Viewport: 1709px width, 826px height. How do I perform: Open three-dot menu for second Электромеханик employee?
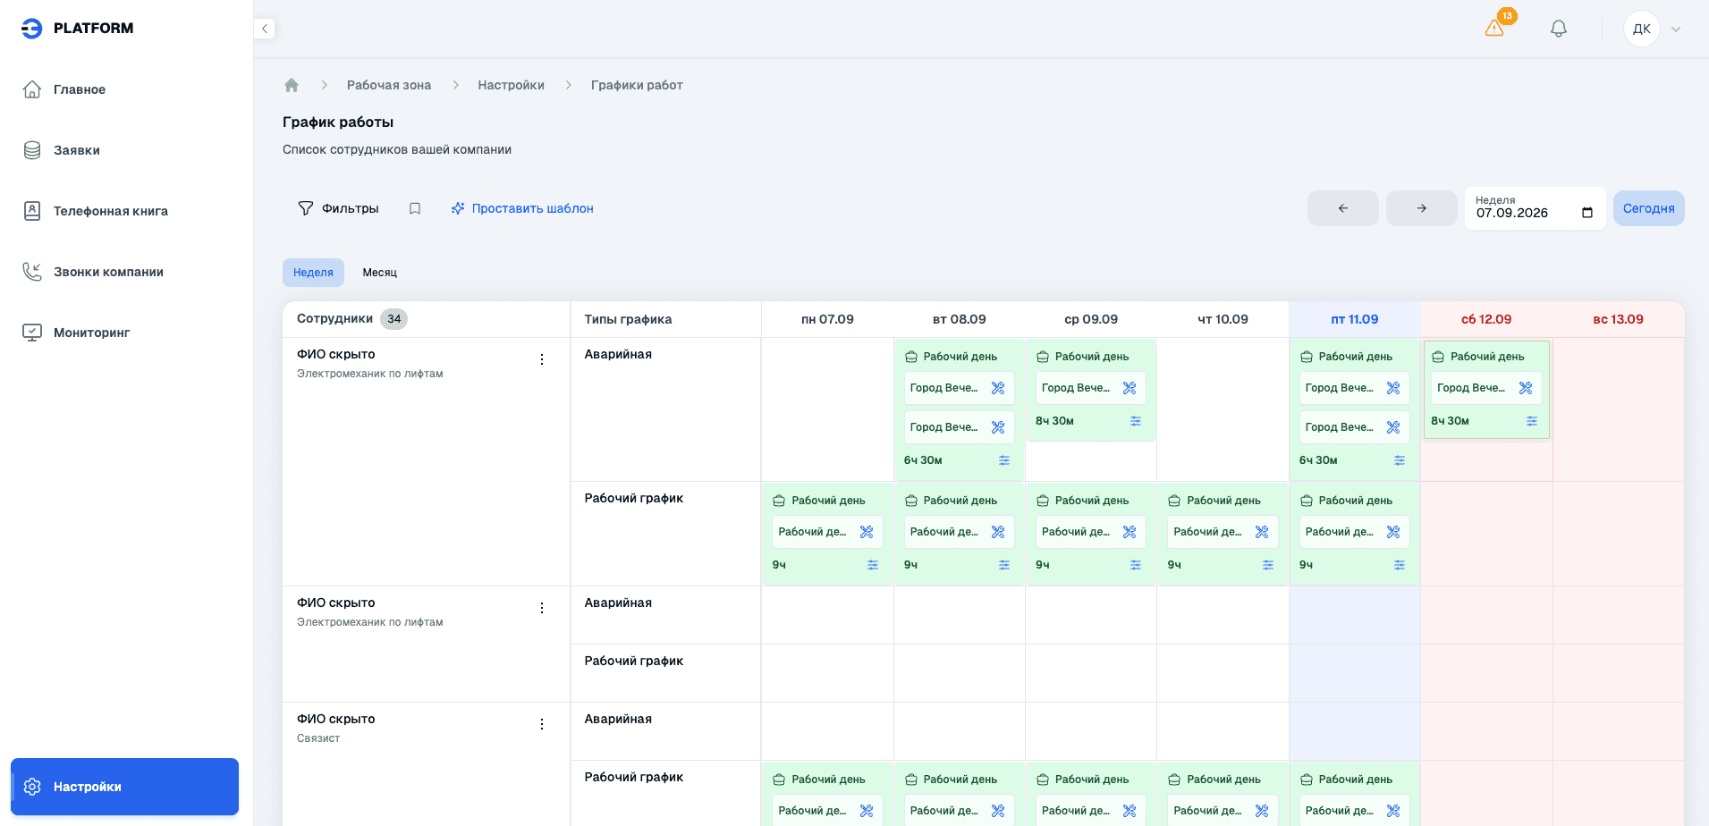pos(541,608)
